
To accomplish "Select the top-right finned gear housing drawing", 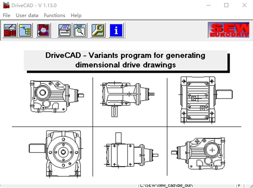I will click(206, 100).
